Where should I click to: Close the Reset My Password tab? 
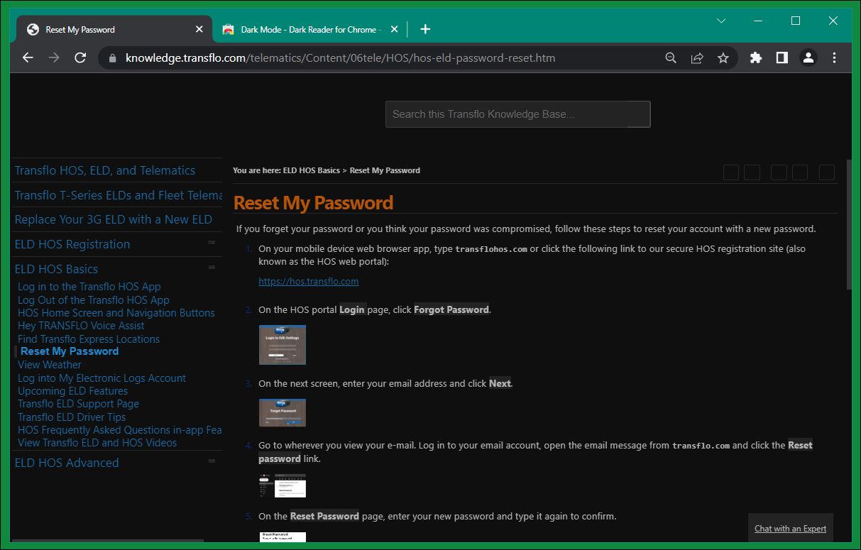click(x=199, y=29)
